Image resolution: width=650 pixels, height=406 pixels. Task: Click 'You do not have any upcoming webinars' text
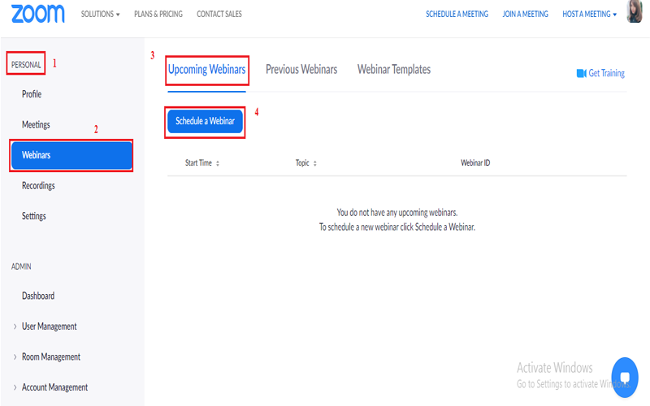coord(397,213)
